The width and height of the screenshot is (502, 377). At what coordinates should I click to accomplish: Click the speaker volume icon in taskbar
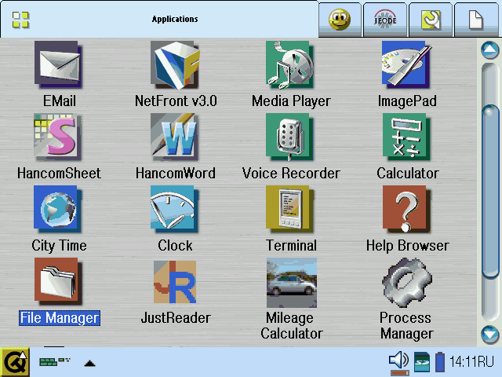tap(398, 361)
